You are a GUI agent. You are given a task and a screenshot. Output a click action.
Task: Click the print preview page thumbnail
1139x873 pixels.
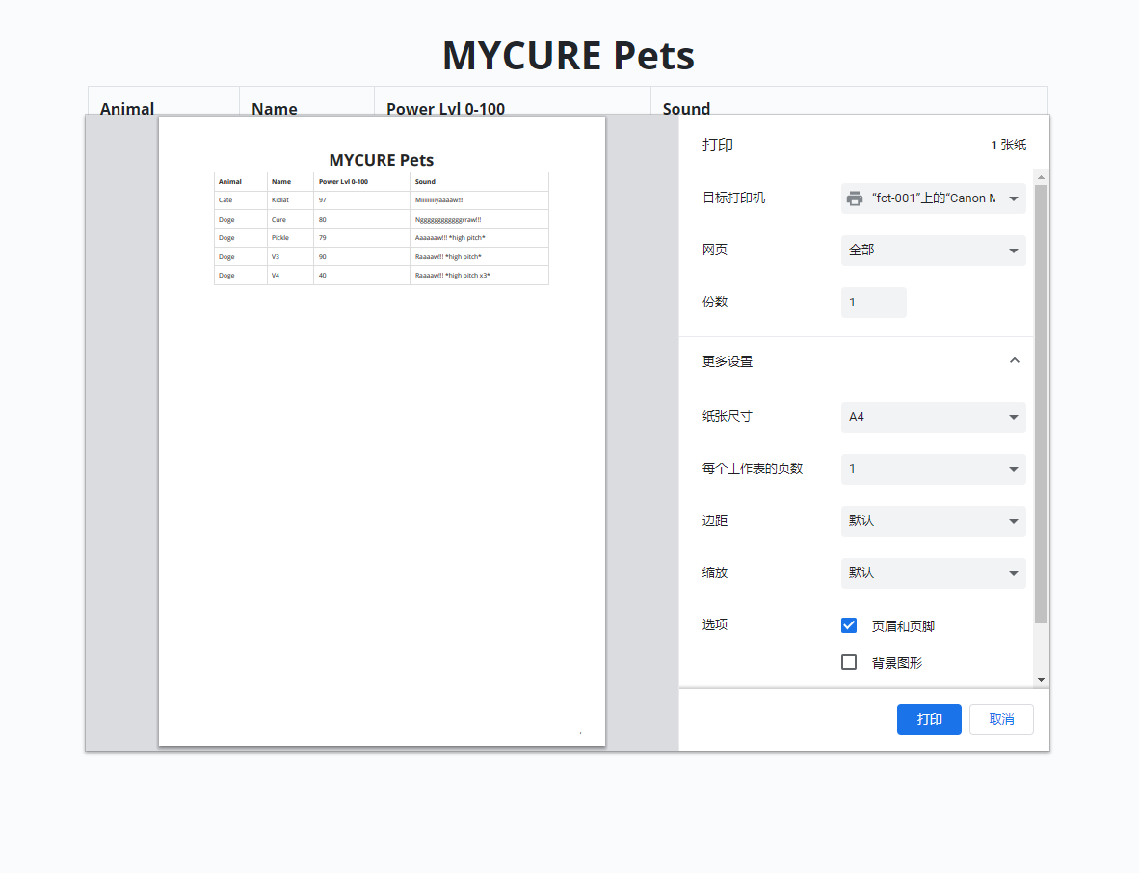383,431
